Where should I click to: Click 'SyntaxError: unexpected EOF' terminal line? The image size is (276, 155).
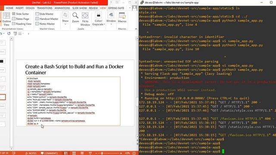tap(179, 61)
